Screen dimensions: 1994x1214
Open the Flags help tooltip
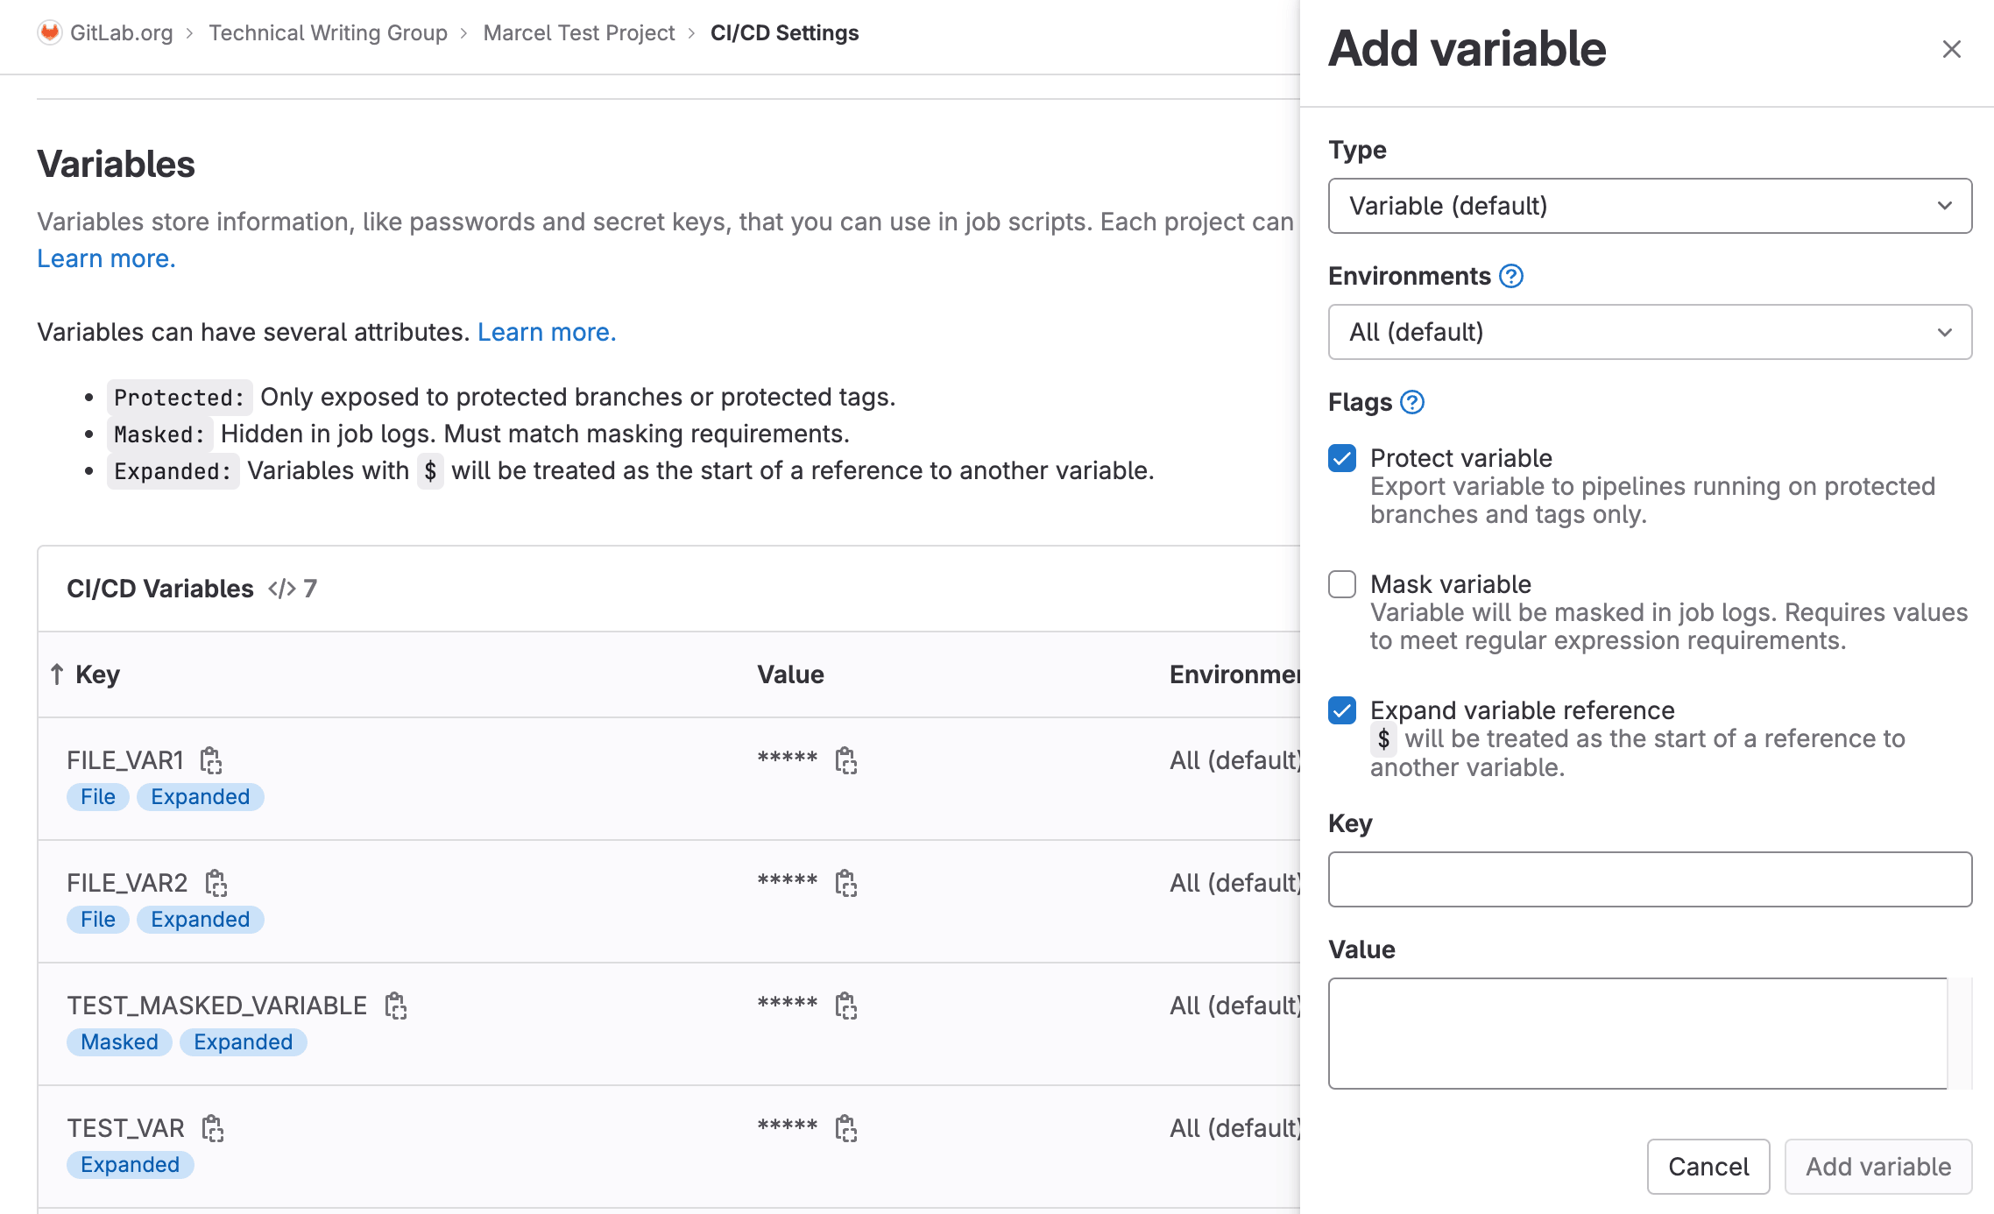click(x=1411, y=403)
